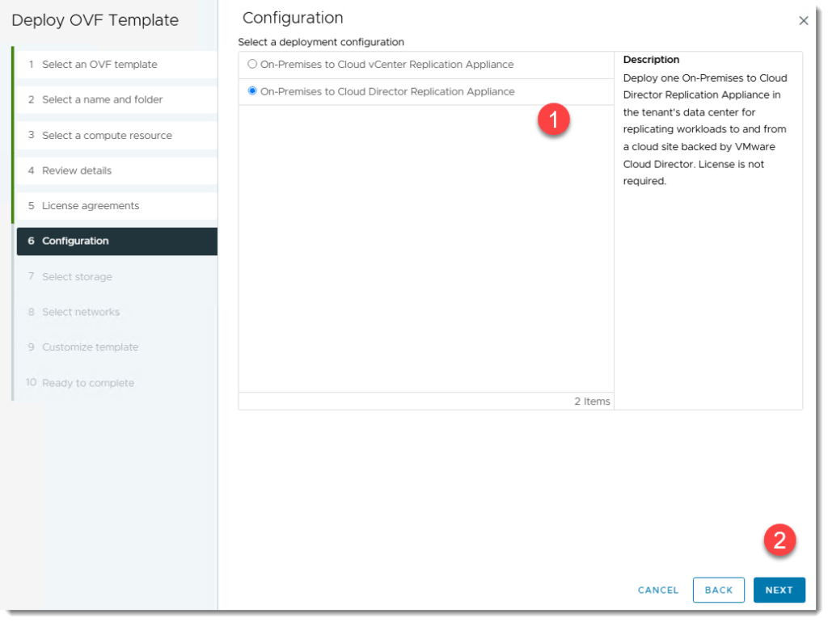The image size is (828, 622).
Task: Open step 5 License agreements
Action: tap(91, 206)
